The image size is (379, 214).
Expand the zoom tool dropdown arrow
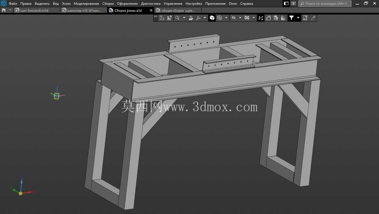(x=184, y=18)
